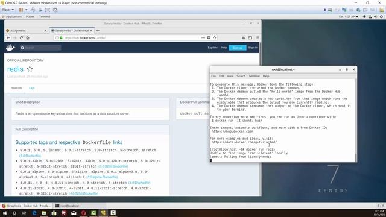This screenshot has width=386, height=217.
Task: Pause the virtual machine from the VMware toolbar
Action: 21,10
